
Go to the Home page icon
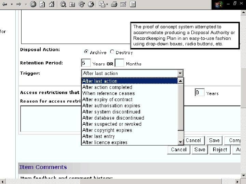pyautogui.click(x=52, y=4)
